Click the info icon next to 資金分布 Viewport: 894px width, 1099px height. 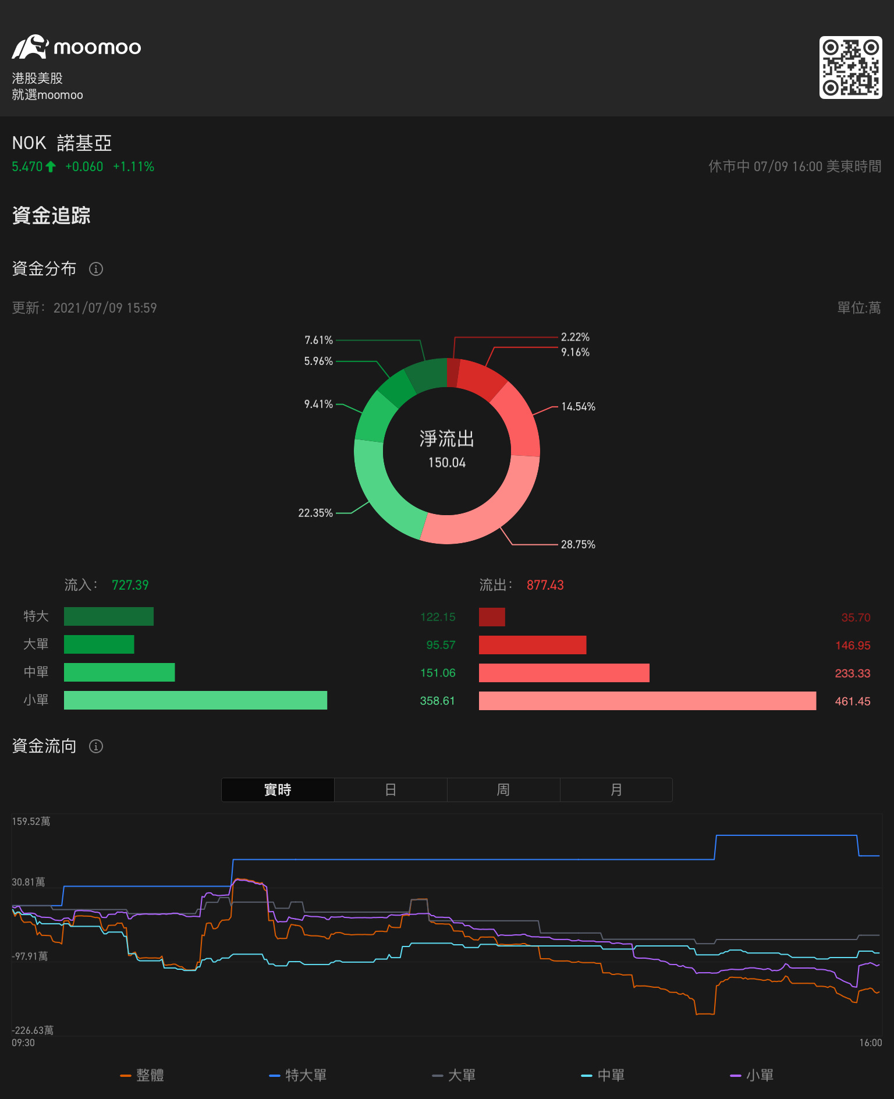(96, 269)
